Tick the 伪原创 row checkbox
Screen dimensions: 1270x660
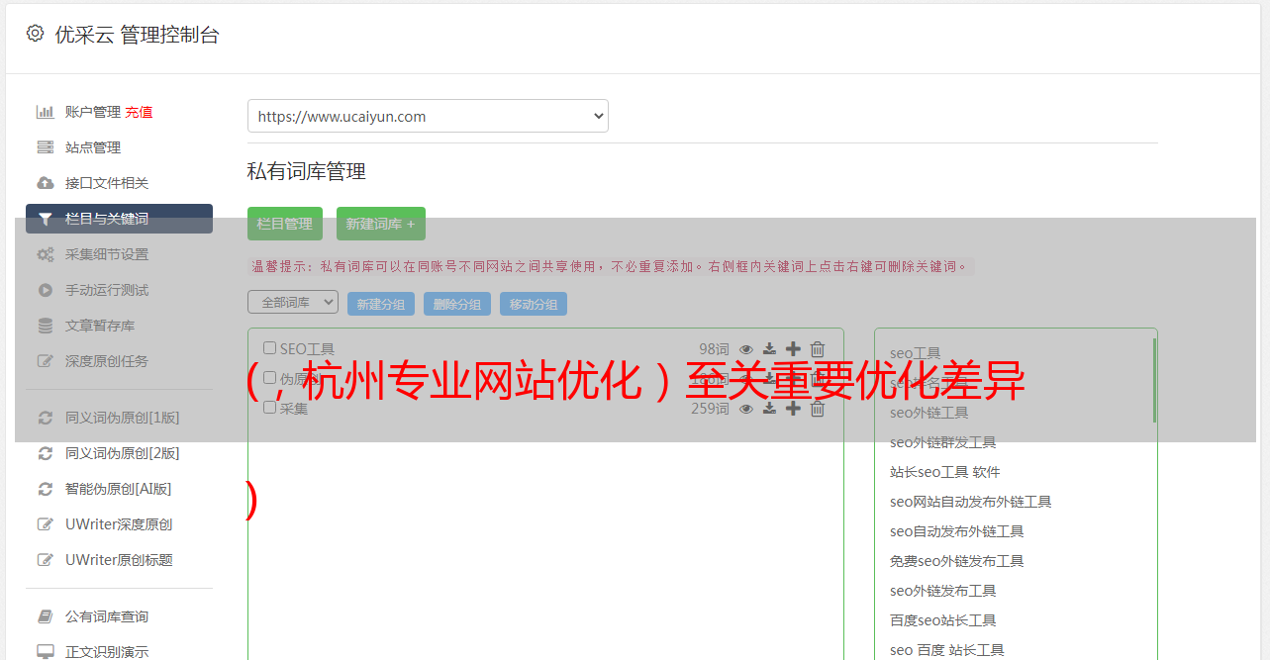[269, 378]
